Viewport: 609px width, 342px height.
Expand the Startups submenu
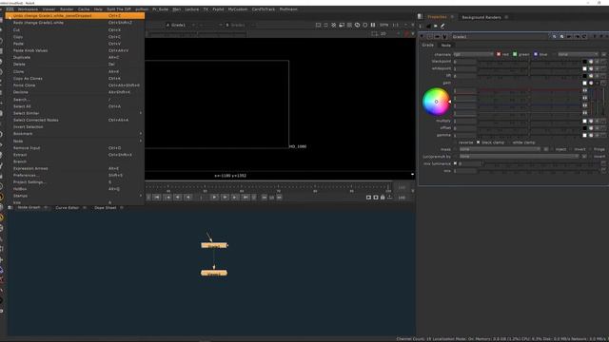tap(74, 196)
